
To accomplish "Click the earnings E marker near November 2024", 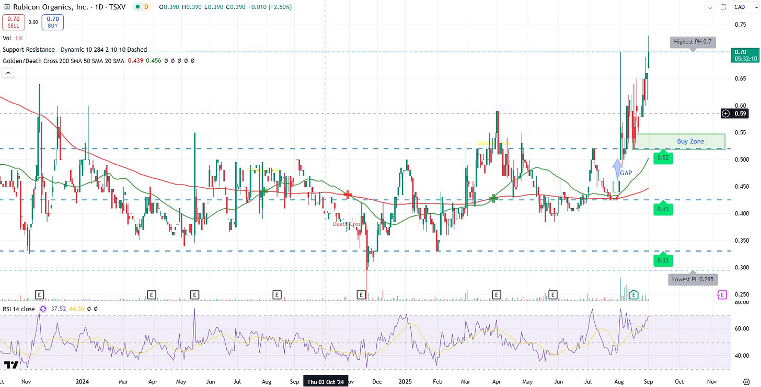I will tap(361, 295).
